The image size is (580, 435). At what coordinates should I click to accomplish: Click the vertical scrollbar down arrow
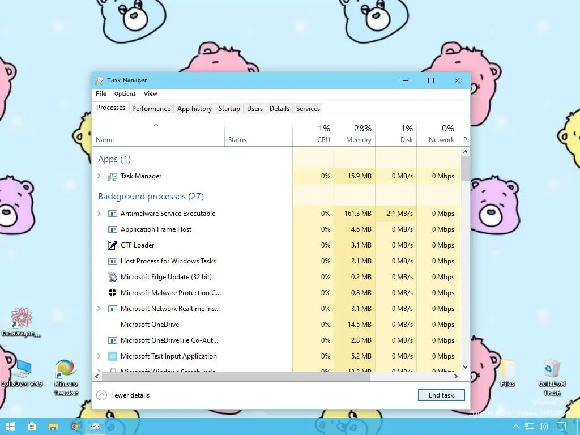click(x=466, y=367)
